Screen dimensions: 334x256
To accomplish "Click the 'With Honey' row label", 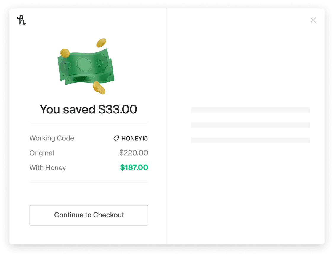I will (x=48, y=168).
